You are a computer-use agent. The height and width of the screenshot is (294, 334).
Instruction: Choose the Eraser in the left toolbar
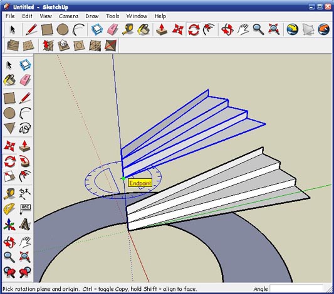(25, 80)
